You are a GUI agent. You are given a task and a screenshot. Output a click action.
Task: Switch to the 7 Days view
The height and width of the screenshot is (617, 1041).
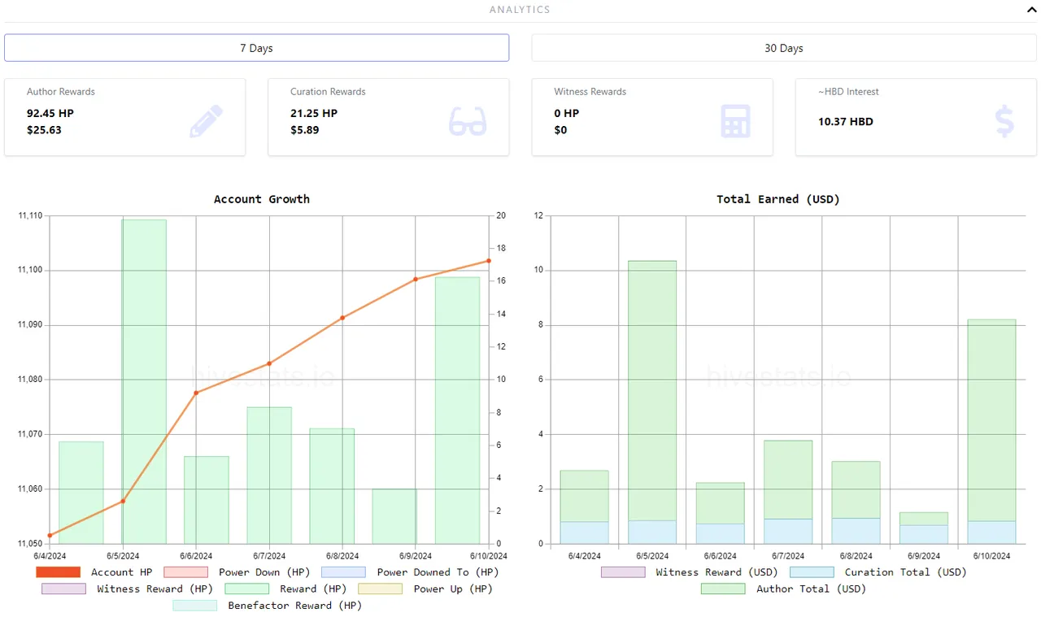[256, 48]
